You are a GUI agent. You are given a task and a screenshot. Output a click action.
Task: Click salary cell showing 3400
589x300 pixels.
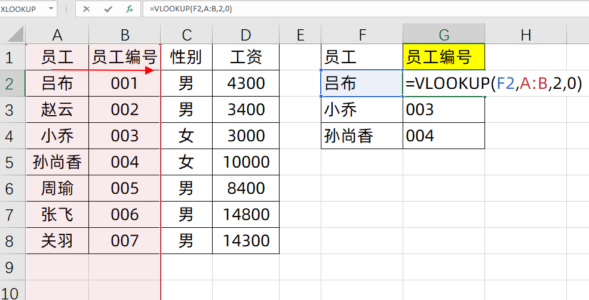246,110
